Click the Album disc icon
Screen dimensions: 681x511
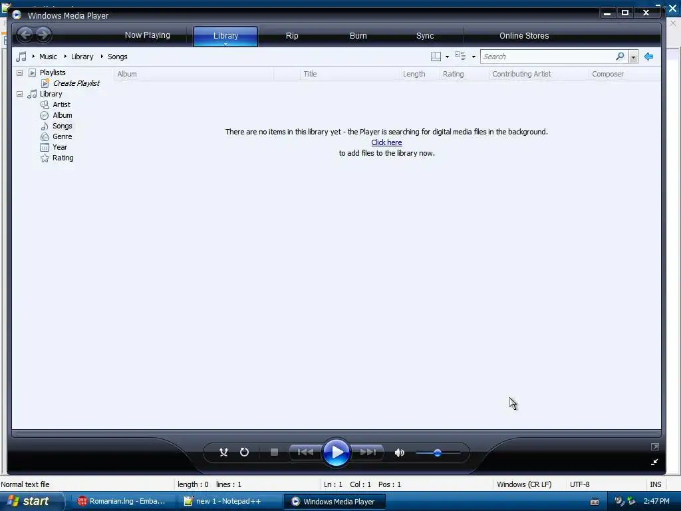tap(45, 115)
